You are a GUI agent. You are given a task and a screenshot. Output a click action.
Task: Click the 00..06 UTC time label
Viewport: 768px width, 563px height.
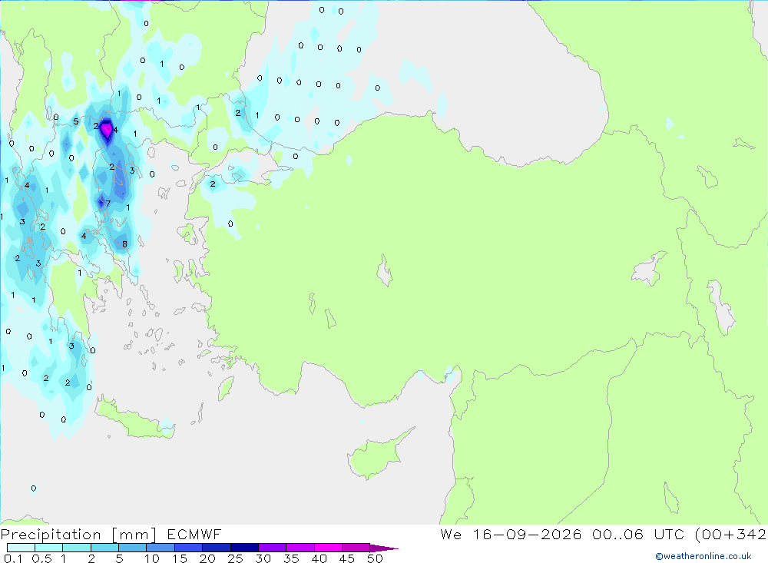(640, 534)
